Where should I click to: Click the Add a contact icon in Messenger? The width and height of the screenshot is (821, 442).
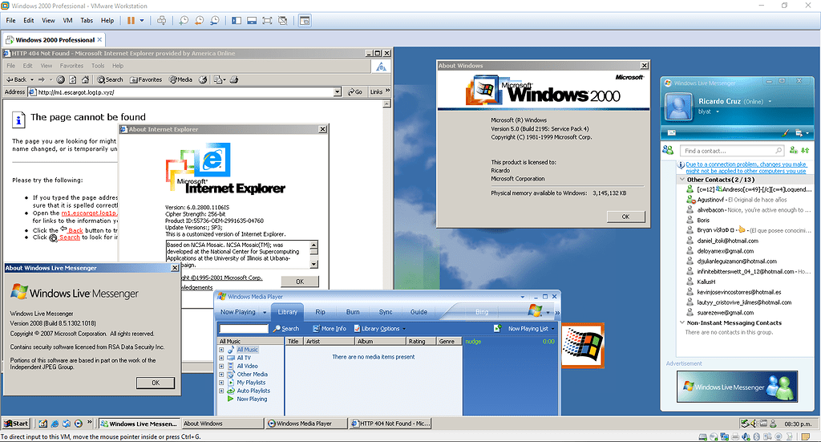click(793, 150)
